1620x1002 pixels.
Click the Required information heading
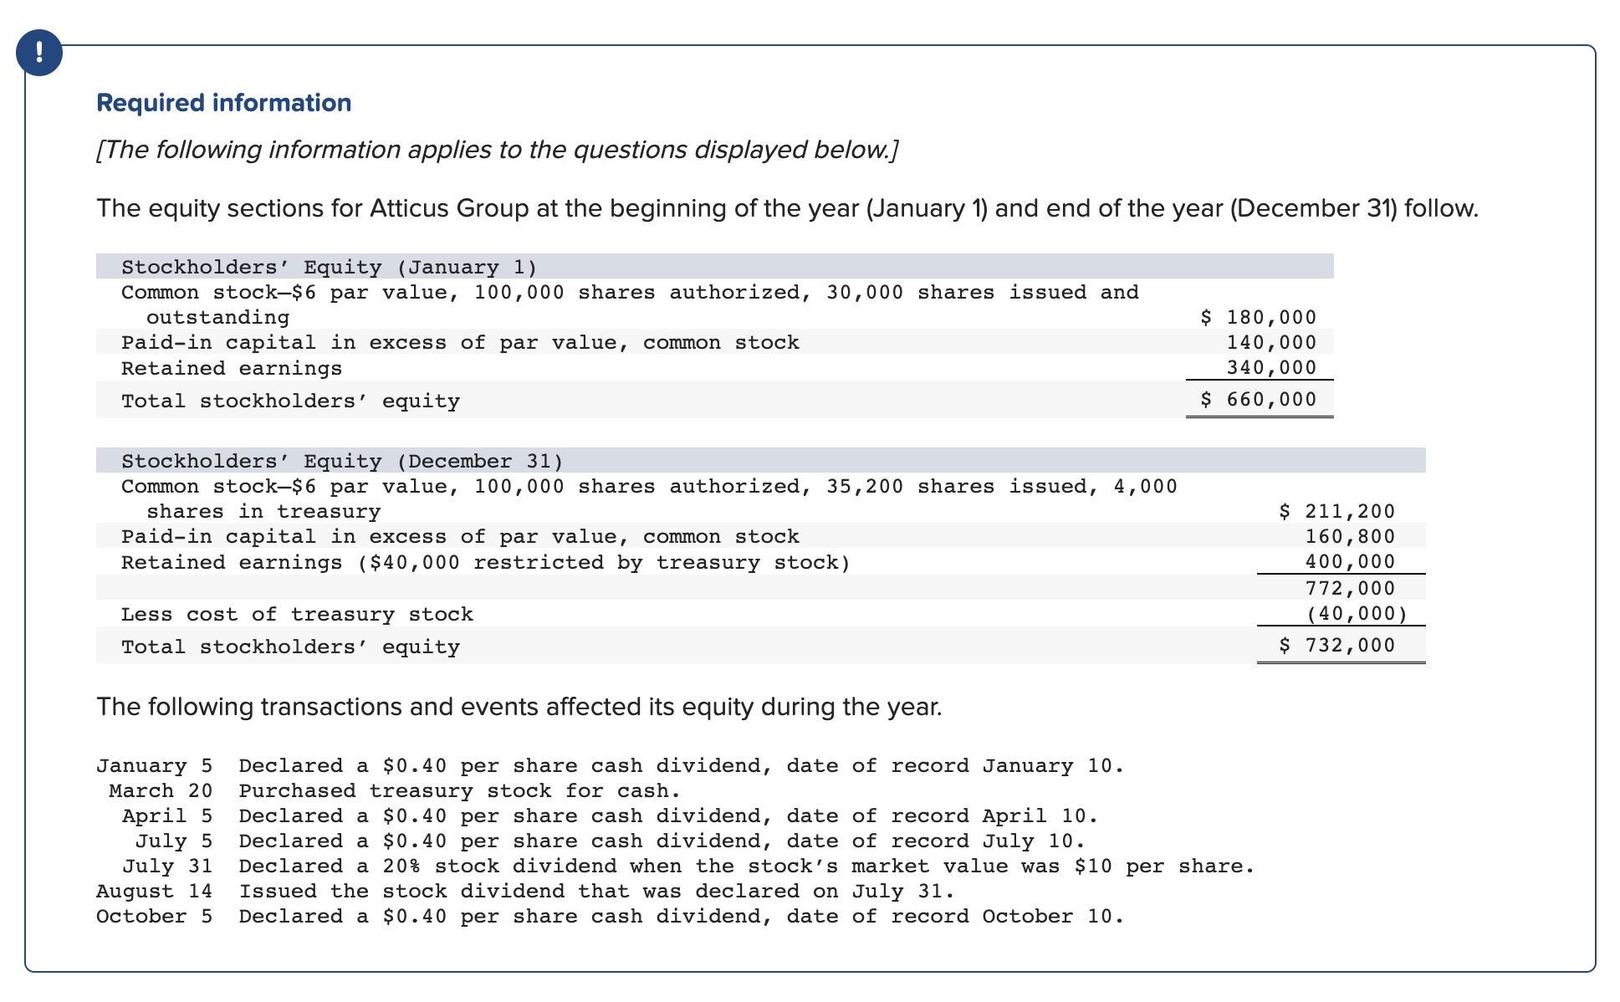click(x=223, y=103)
